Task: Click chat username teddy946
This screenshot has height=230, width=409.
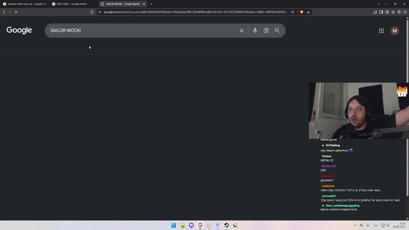Action: (x=328, y=186)
